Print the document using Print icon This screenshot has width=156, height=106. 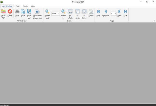pyautogui.click(x=17, y=12)
